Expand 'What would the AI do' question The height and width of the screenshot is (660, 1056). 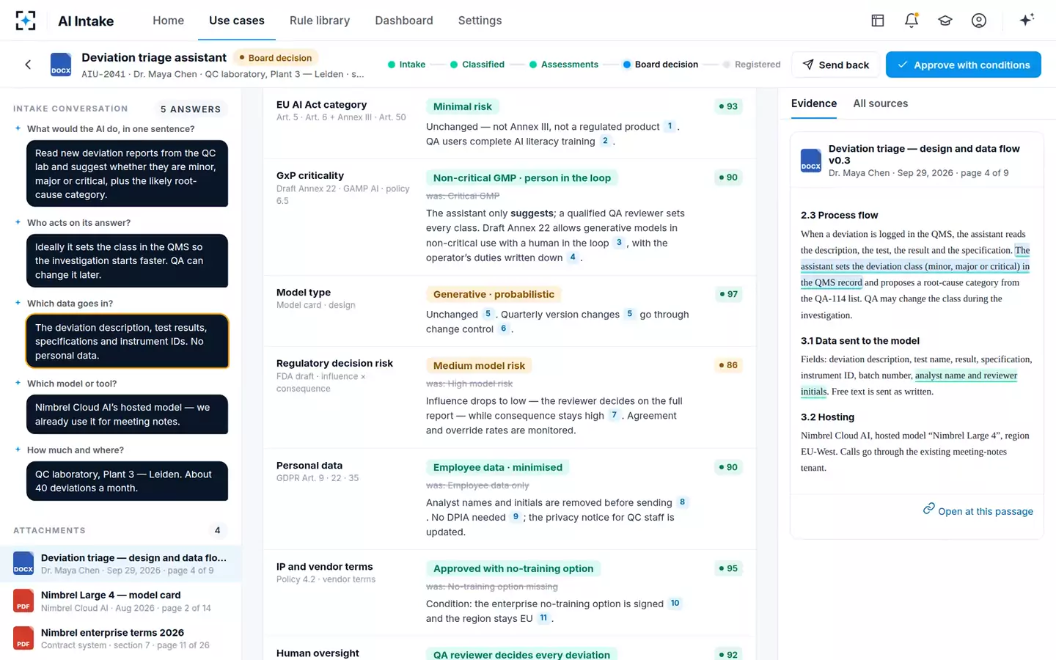(111, 129)
